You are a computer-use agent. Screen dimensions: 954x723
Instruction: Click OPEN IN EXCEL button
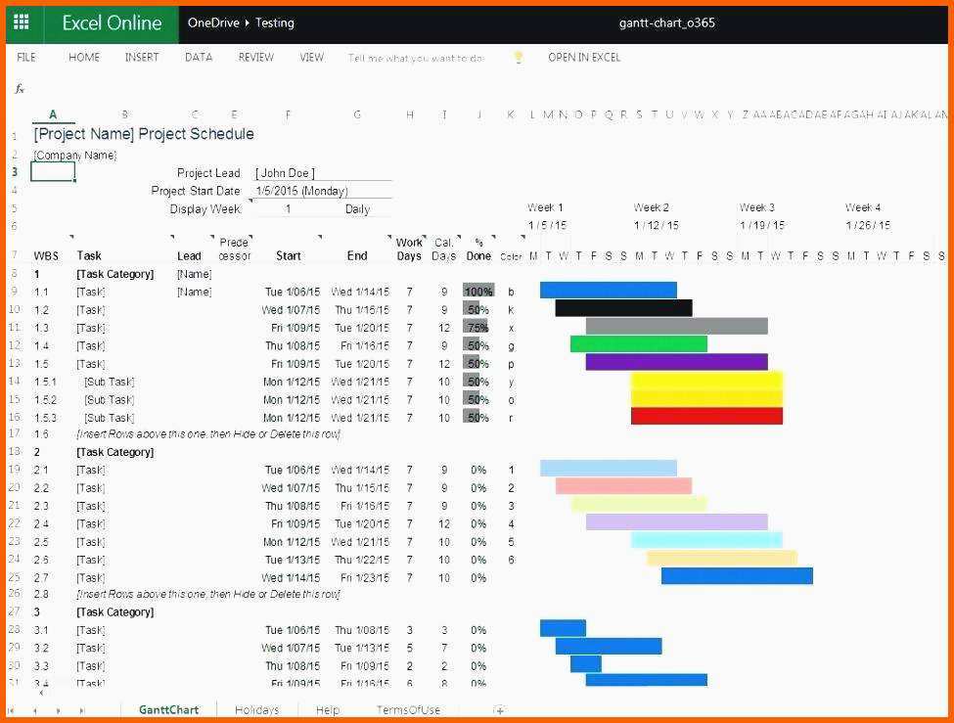(x=584, y=57)
